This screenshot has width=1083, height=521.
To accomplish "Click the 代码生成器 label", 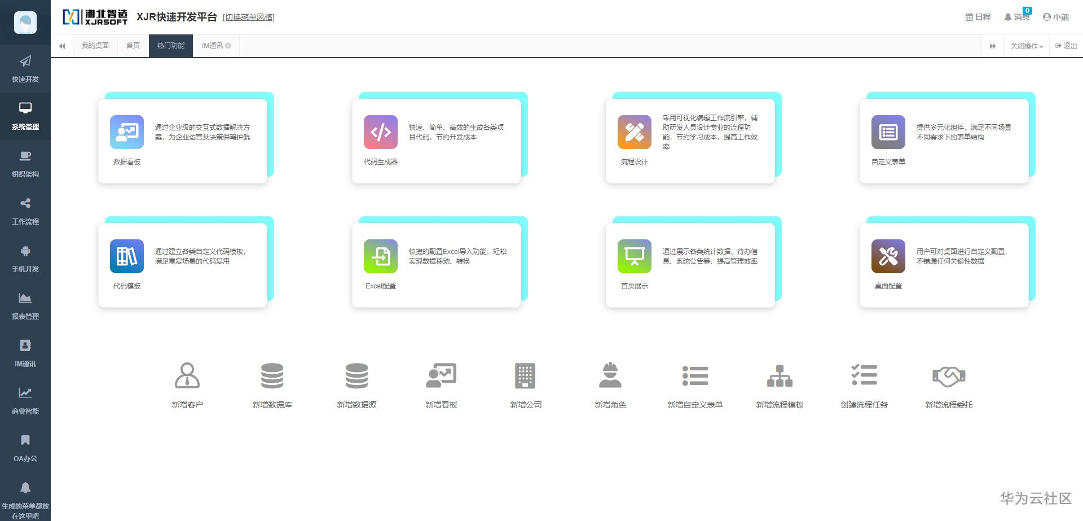I will [x=381, y=162].
